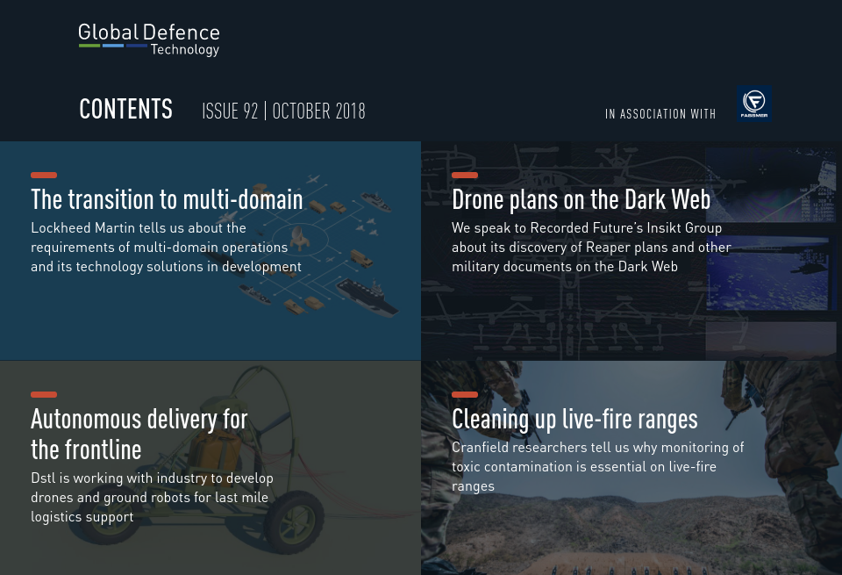Open 'Autonomous delivery for the frontline' article

(139, 435)
